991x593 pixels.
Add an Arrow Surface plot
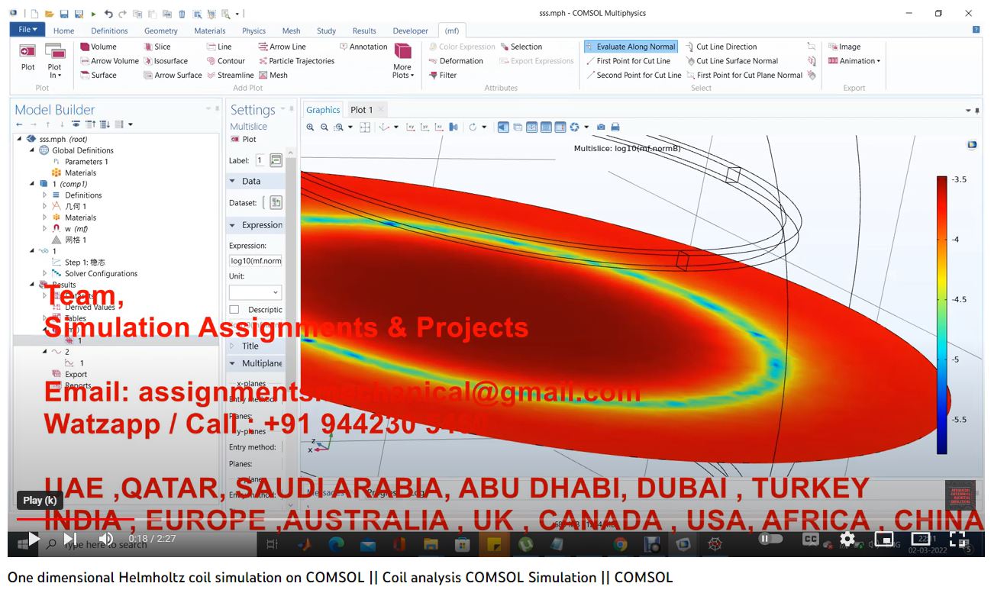173,75
